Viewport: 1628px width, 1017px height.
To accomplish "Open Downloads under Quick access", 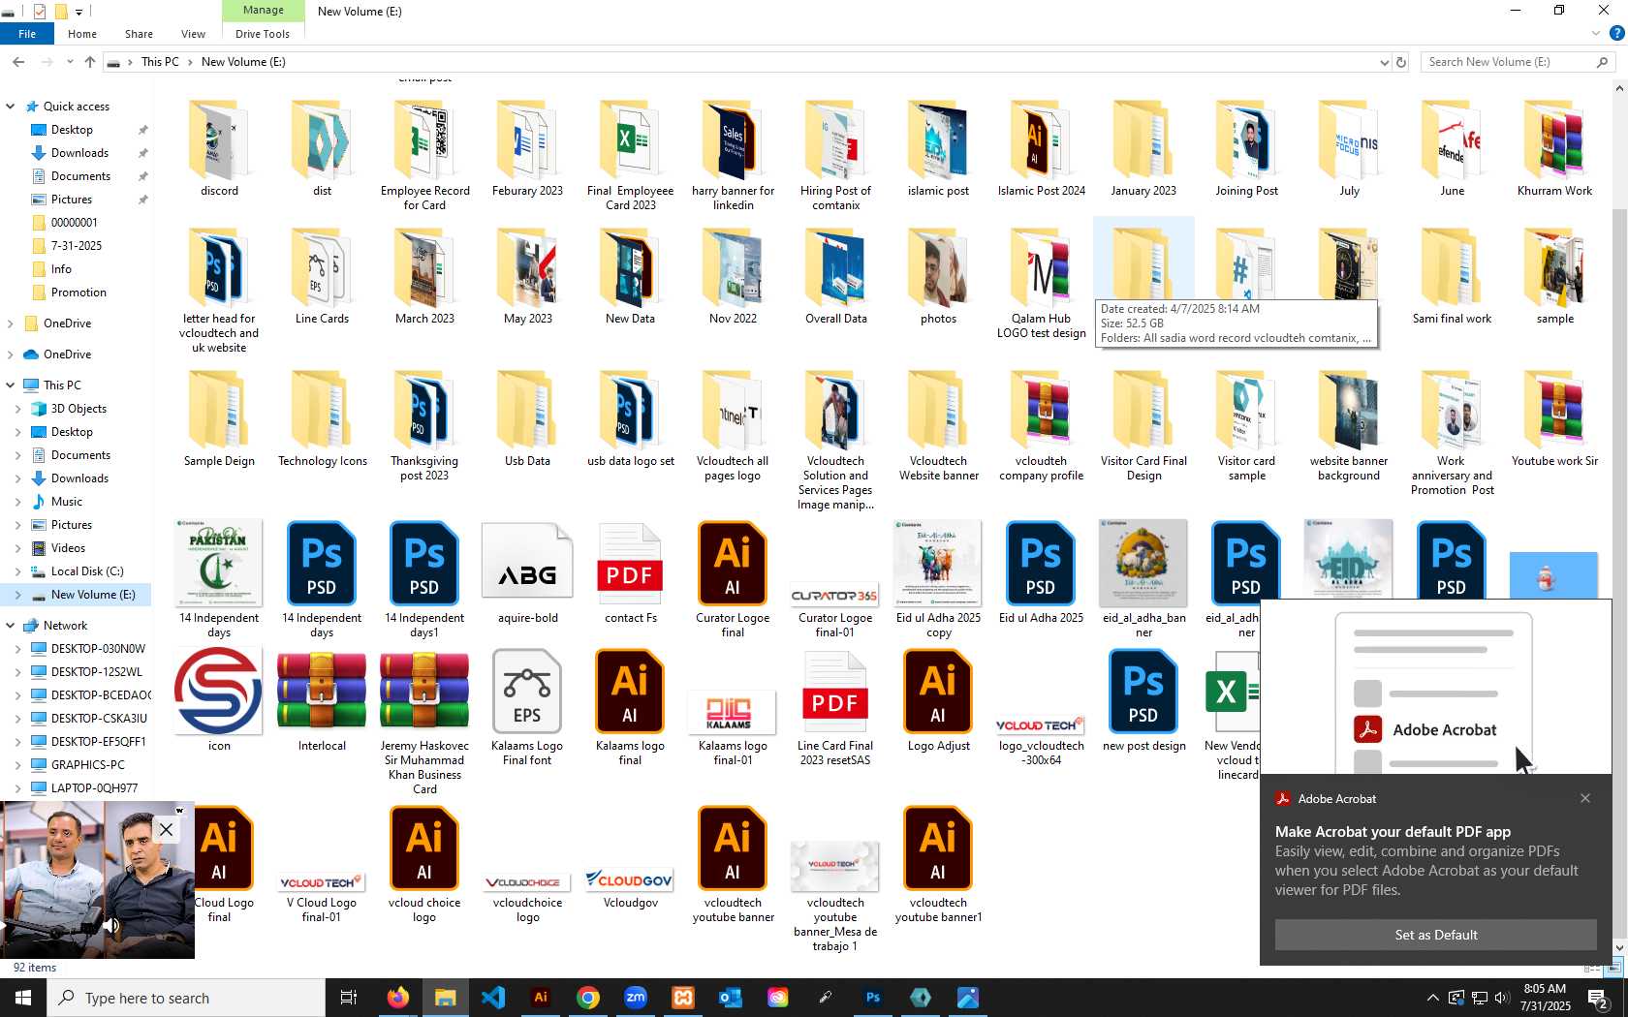I will (x=79, y=153).
